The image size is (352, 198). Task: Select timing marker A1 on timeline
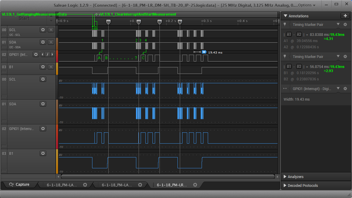tap(109, 22)
